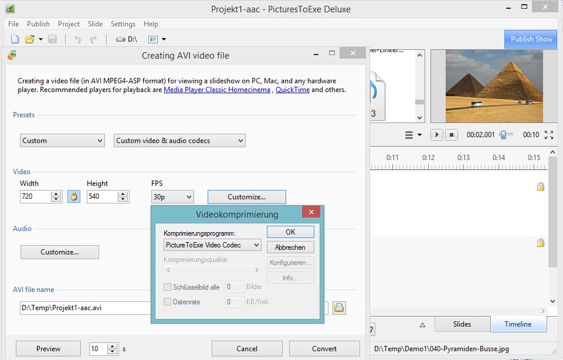Image resolution: width=563 pixels, height=360 pixels.
Task: Click the Convert button
Action: coord(324,348)
